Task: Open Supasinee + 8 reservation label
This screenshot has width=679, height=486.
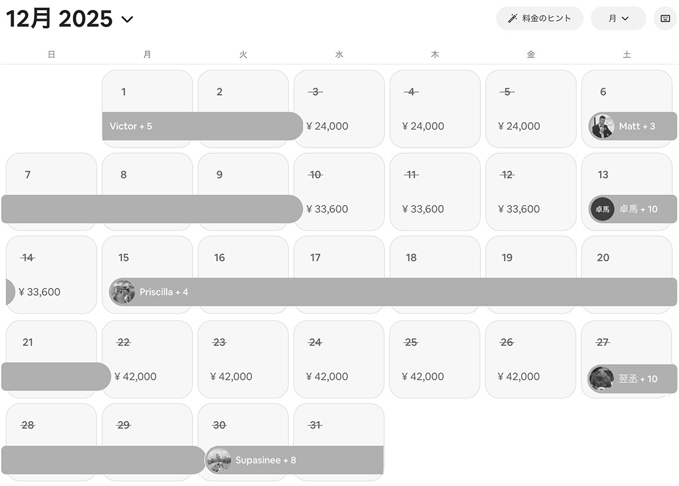Action: 265,460
